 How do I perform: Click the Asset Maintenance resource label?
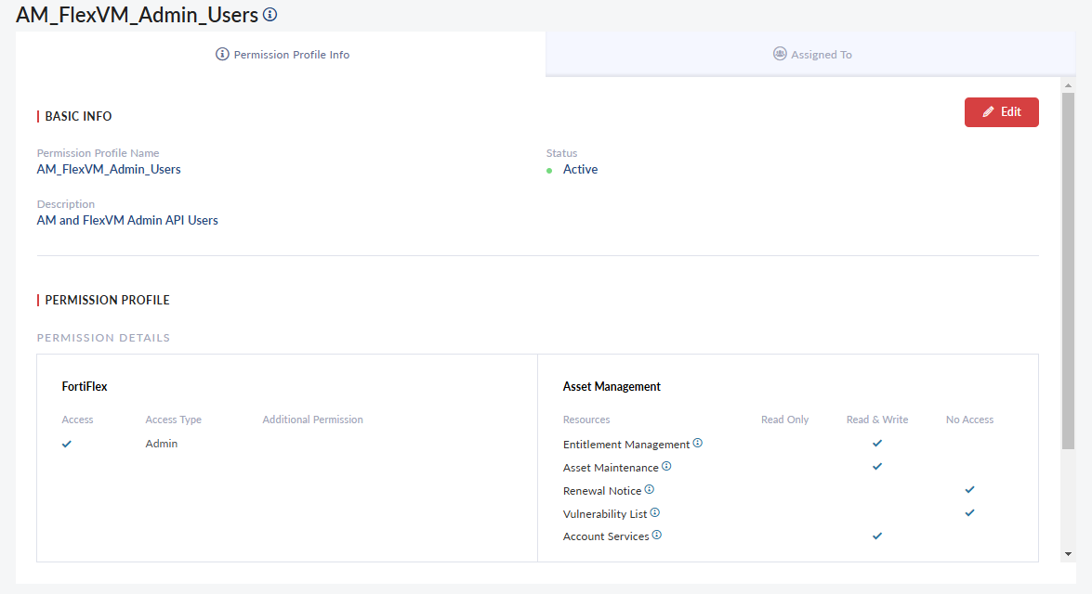click(x=611, y=468)
